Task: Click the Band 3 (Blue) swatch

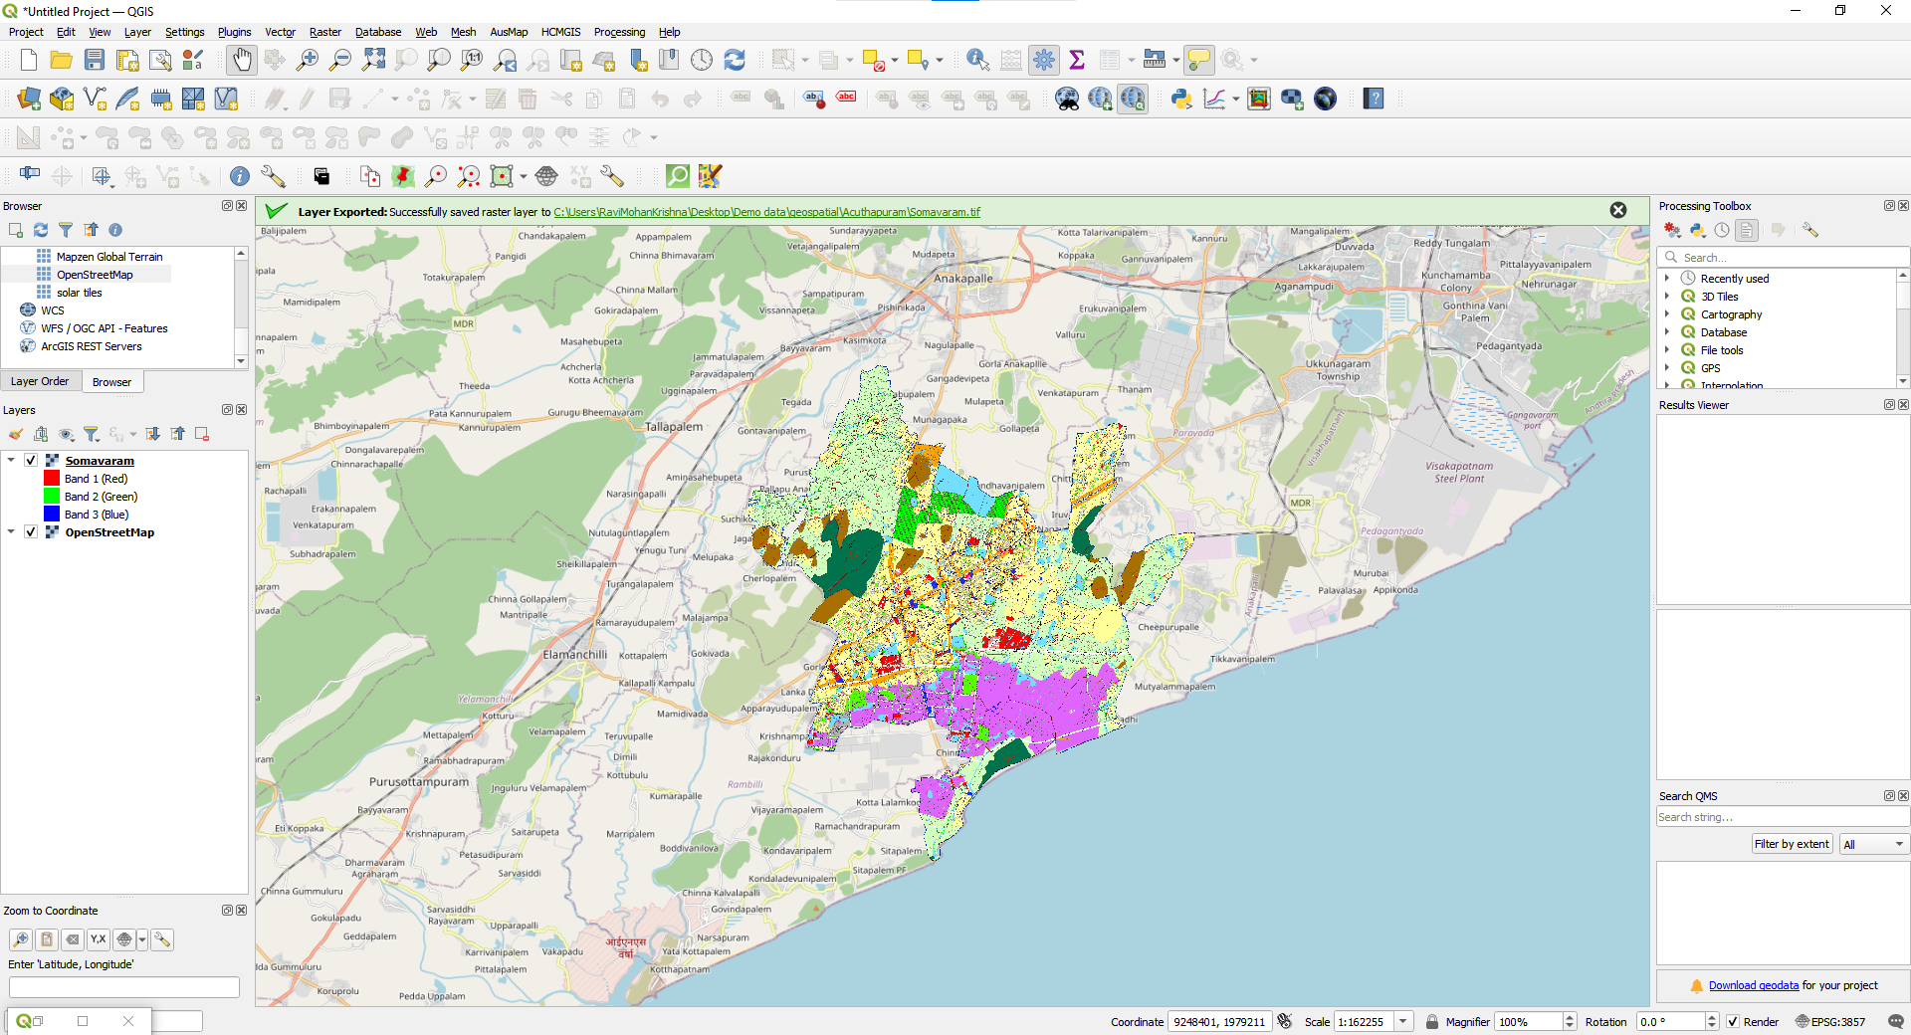Action: click(52, 515)
